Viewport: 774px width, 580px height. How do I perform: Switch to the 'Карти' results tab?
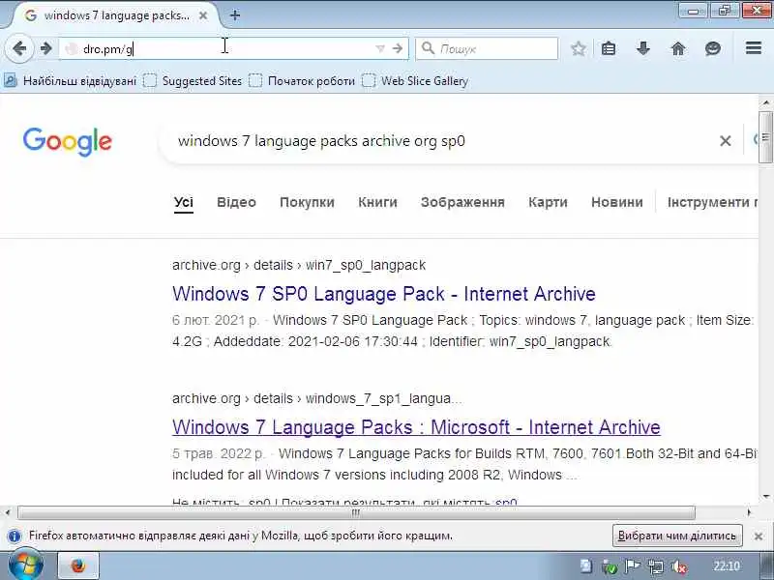tap(548, 202)
